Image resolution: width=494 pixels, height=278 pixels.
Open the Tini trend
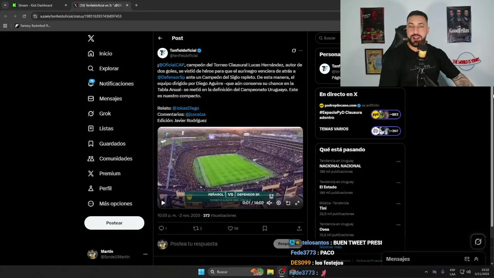[323, 208]
